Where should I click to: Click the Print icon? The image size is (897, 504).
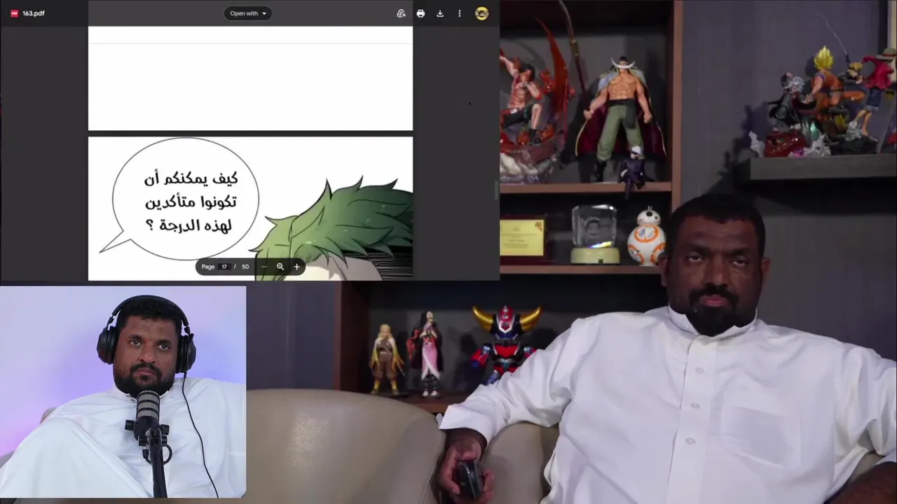pos(420,13)
